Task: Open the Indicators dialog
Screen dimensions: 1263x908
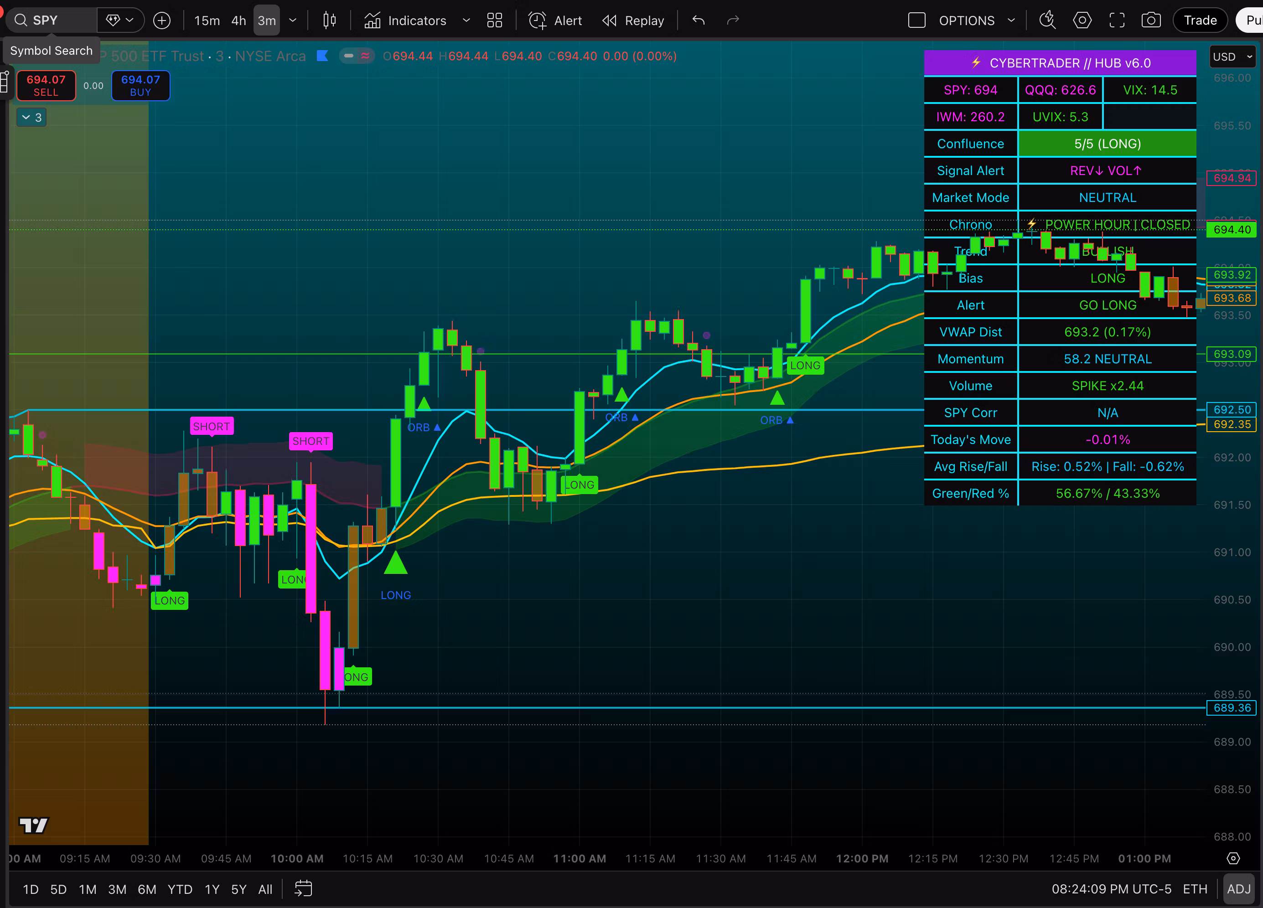Action: point(405,21)
